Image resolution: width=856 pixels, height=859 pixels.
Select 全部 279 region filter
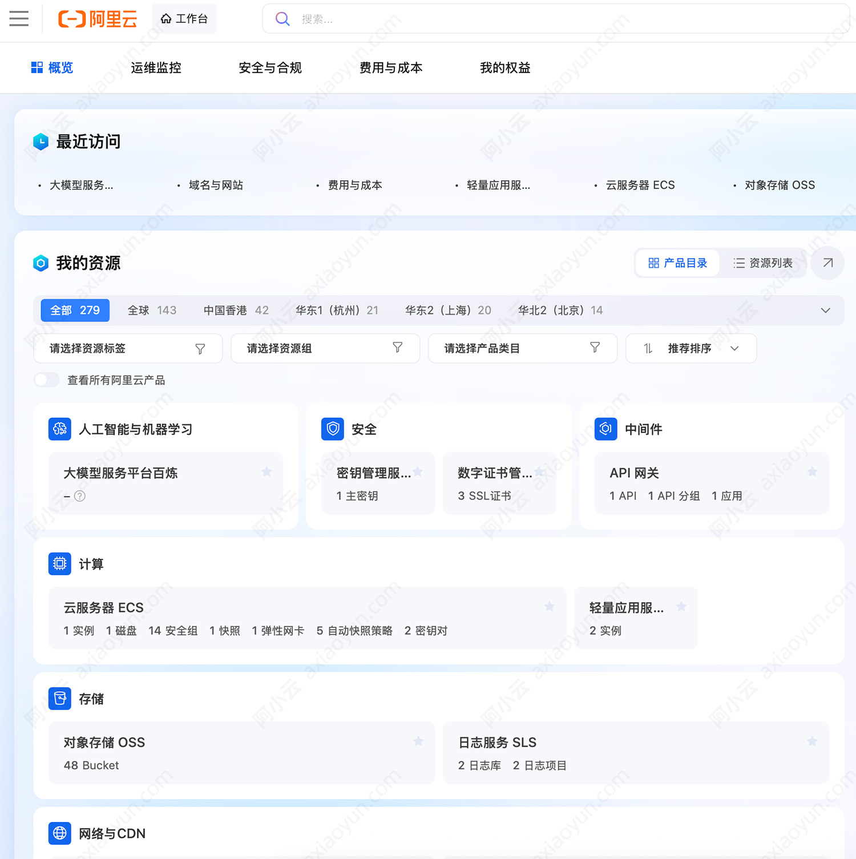(x=75, y=310)
